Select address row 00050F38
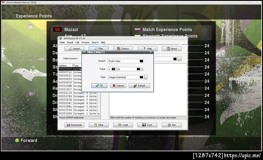 pyautogui.click(x=70, y=83)
